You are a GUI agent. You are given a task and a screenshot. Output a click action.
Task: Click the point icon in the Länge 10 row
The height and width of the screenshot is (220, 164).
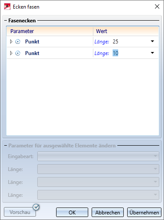(18, 53)
